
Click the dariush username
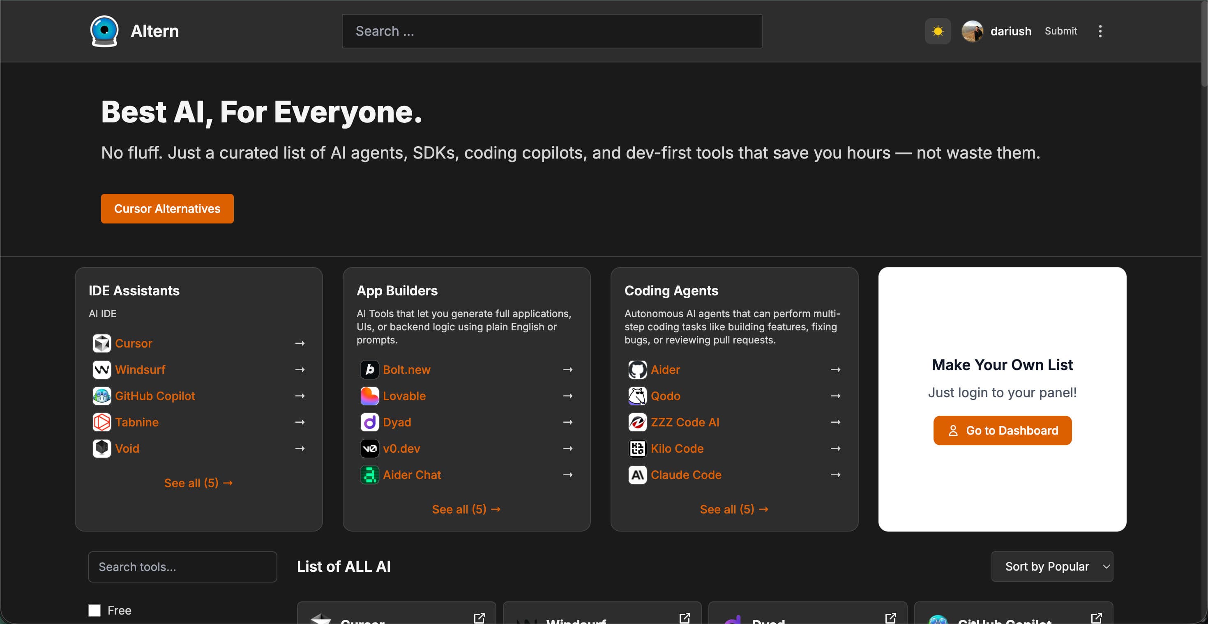[x=1011, y=31]
